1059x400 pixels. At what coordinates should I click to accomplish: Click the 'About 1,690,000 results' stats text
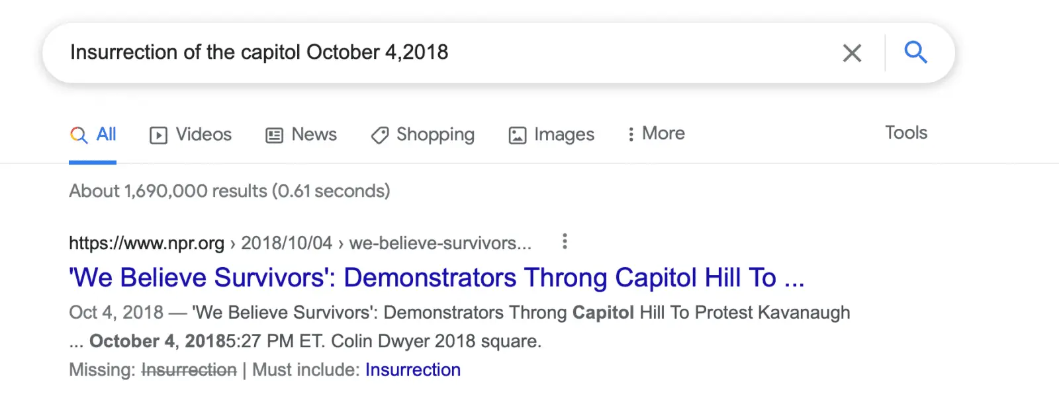pyautogui.click(x=229, y=191)
